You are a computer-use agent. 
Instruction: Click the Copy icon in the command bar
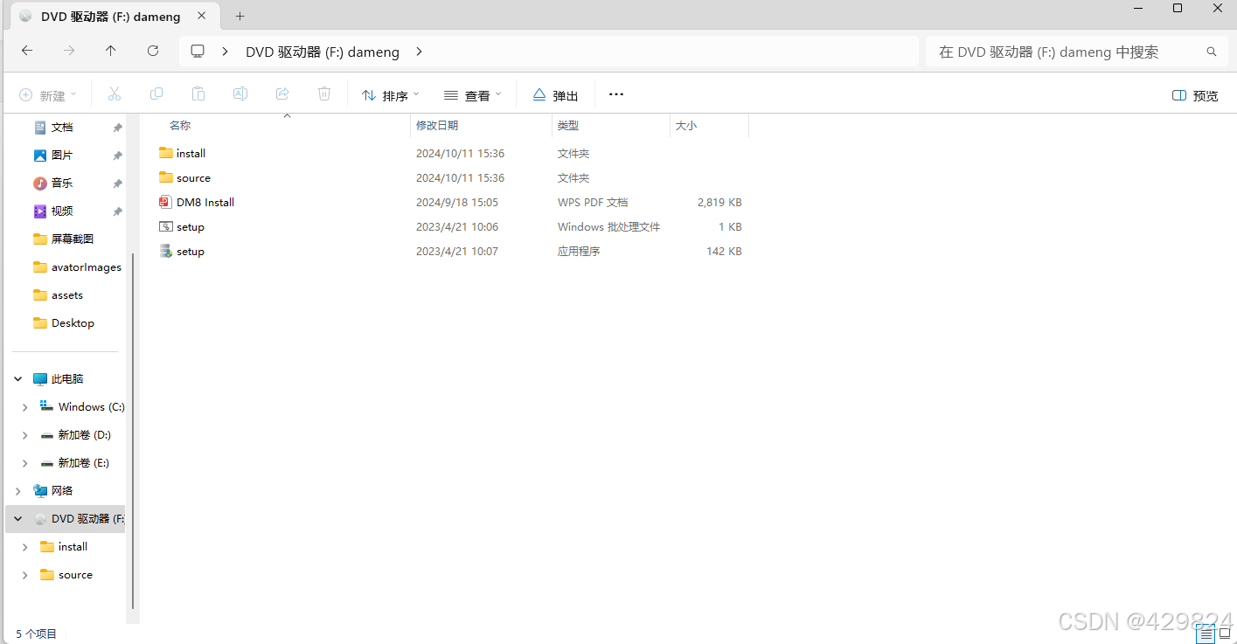[156, 93]
